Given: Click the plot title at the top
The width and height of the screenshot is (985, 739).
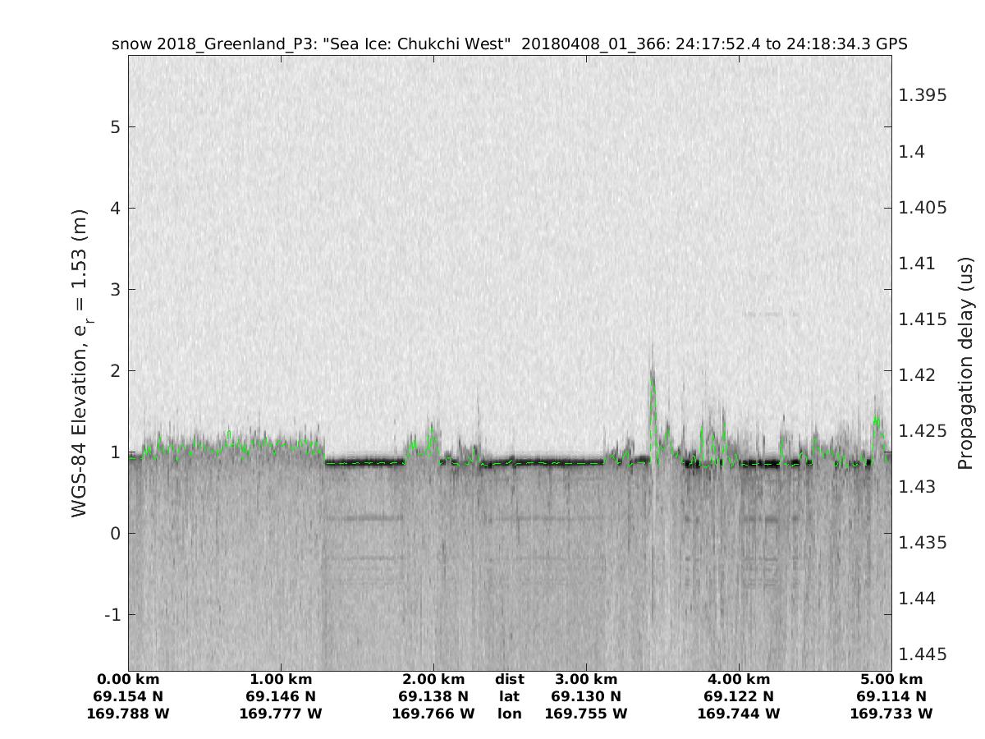Looking at the screenshot, I should [x=509, y=44].
